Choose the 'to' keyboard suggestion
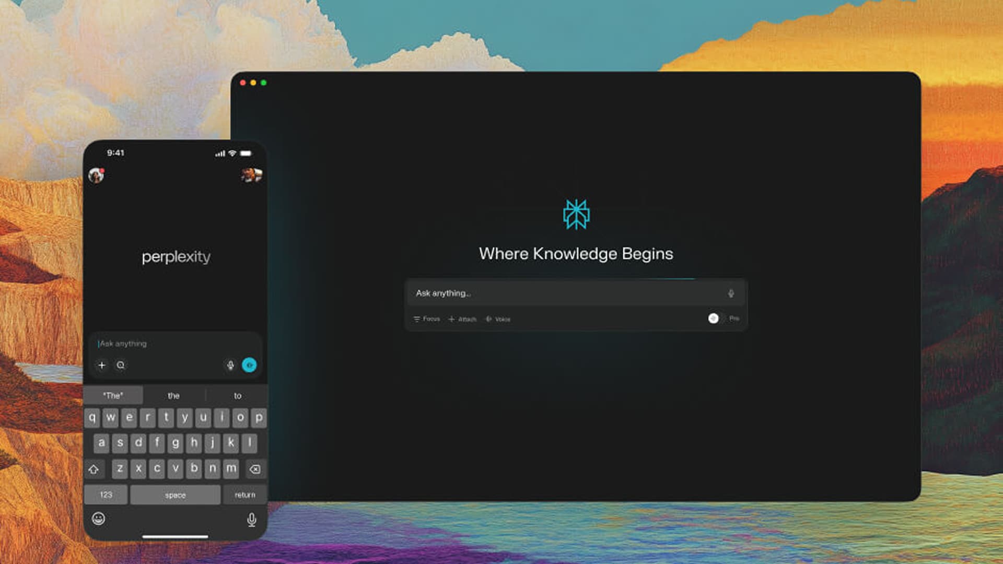1003x564 pixels. pyautogui.click(x=238, y=395)
